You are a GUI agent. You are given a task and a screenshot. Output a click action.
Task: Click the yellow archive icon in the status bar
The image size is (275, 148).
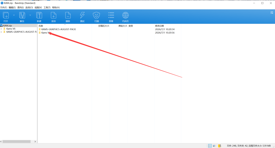(220, 146)
